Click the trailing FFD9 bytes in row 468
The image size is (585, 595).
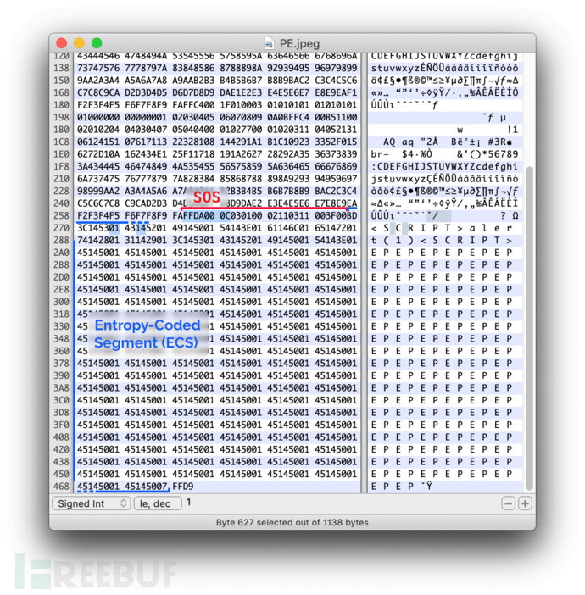[x=183, y=487]
